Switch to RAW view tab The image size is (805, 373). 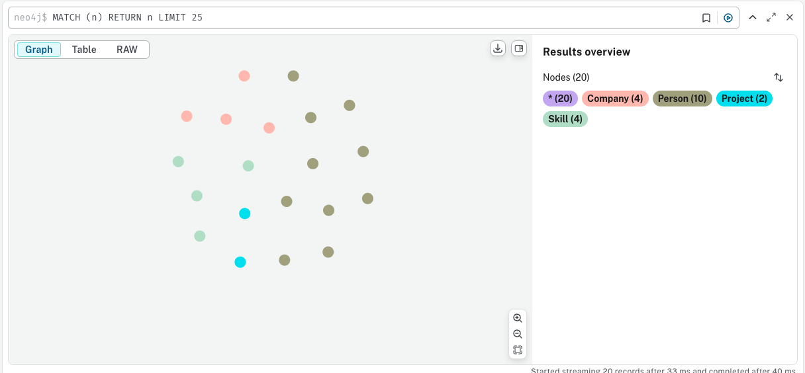click(x=127, y=50)
